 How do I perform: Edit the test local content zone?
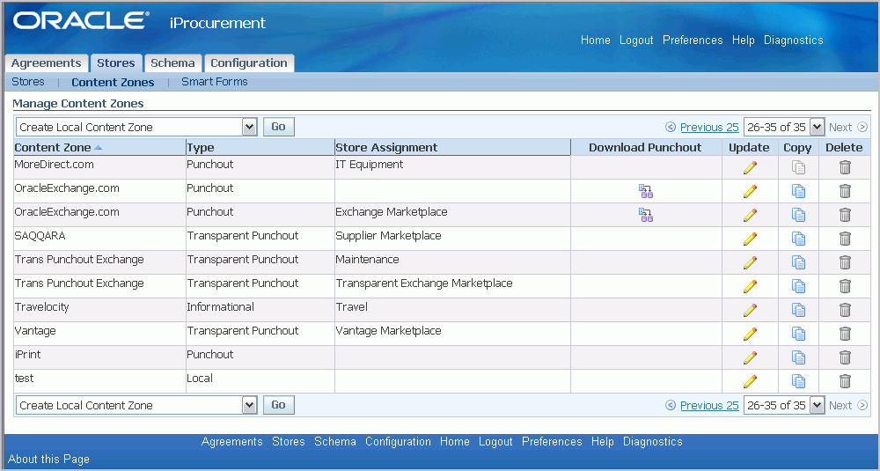click(750, 381)
